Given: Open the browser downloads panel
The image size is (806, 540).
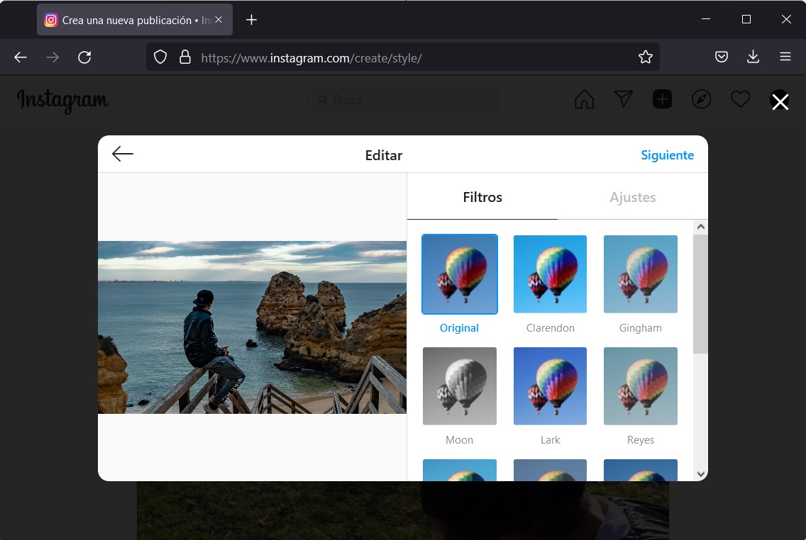Looking at the screenshot, I should coord(753,57).
